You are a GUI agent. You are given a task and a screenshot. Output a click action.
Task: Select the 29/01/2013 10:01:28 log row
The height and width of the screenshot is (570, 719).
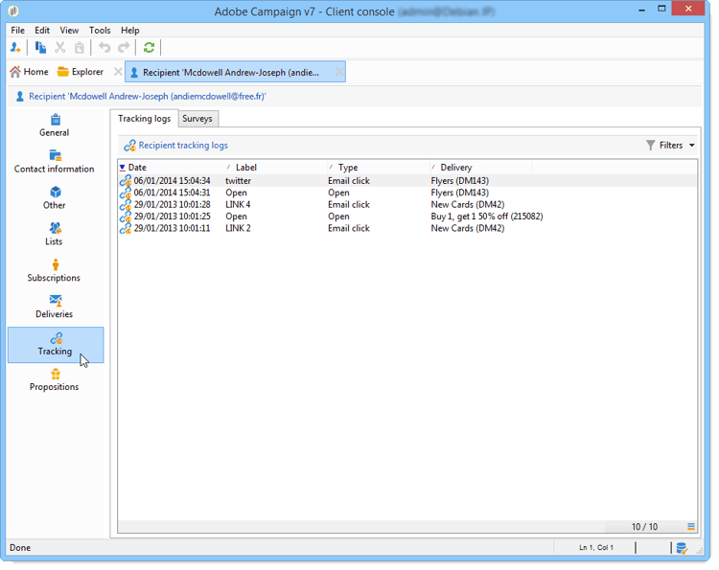[407, 204]
